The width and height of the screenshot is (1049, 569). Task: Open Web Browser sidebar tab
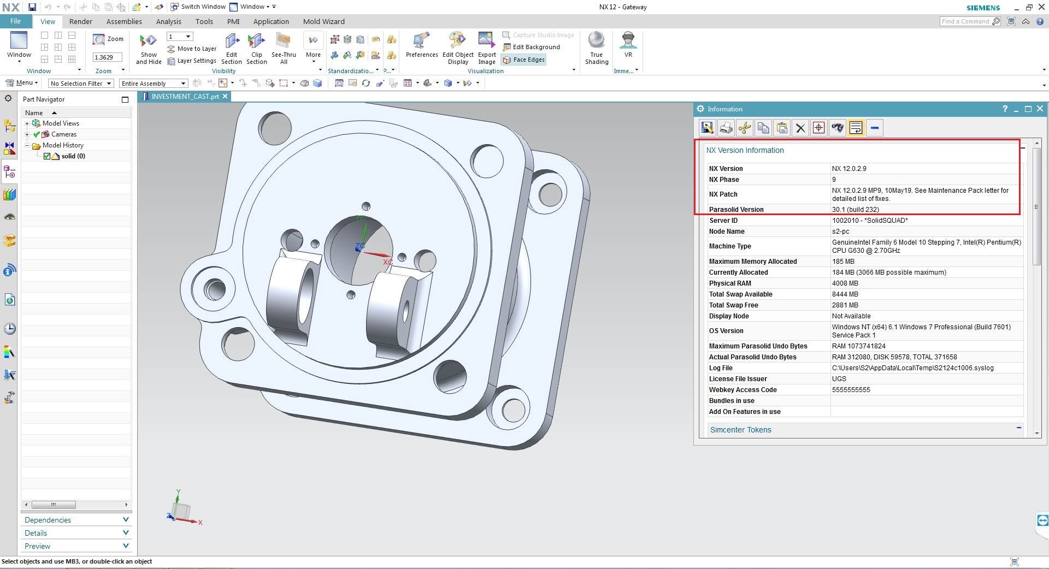point(9,300)
